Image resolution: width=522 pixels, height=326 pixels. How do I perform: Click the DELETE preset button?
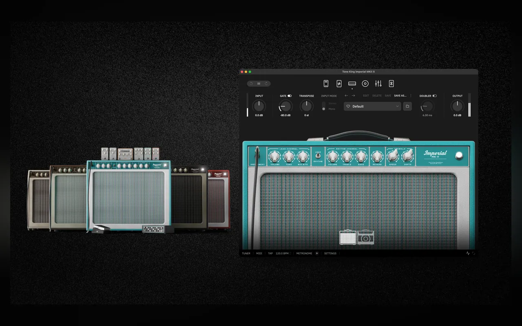[x=377, y=96]
